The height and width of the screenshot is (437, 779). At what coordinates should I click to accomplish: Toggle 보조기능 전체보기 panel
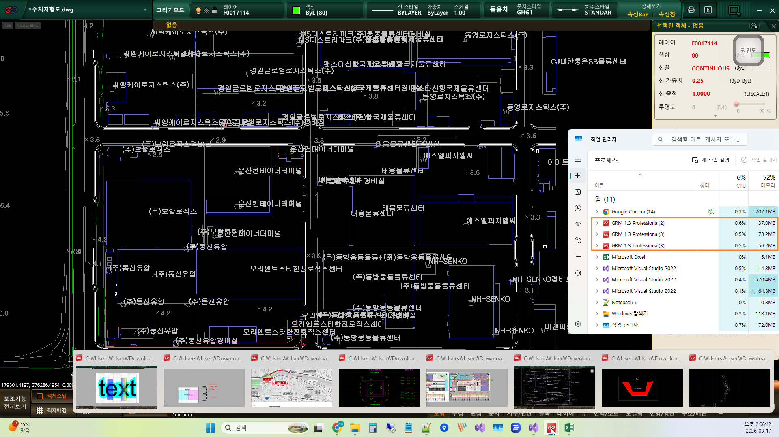click(15, 403)
